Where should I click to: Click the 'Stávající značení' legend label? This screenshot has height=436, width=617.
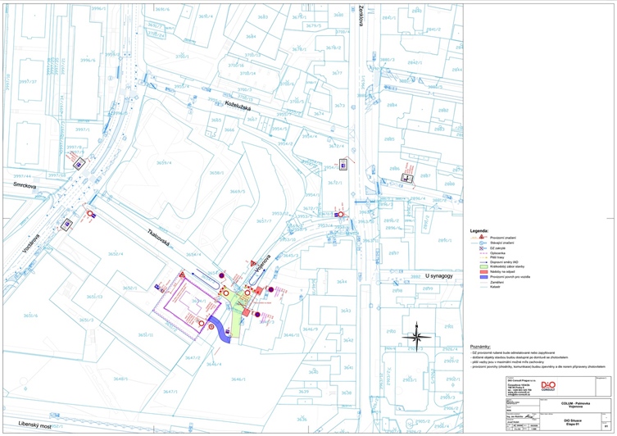502,243
